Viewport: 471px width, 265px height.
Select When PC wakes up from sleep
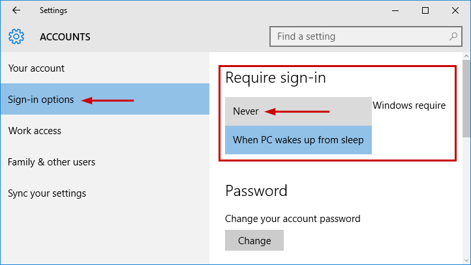298,140
